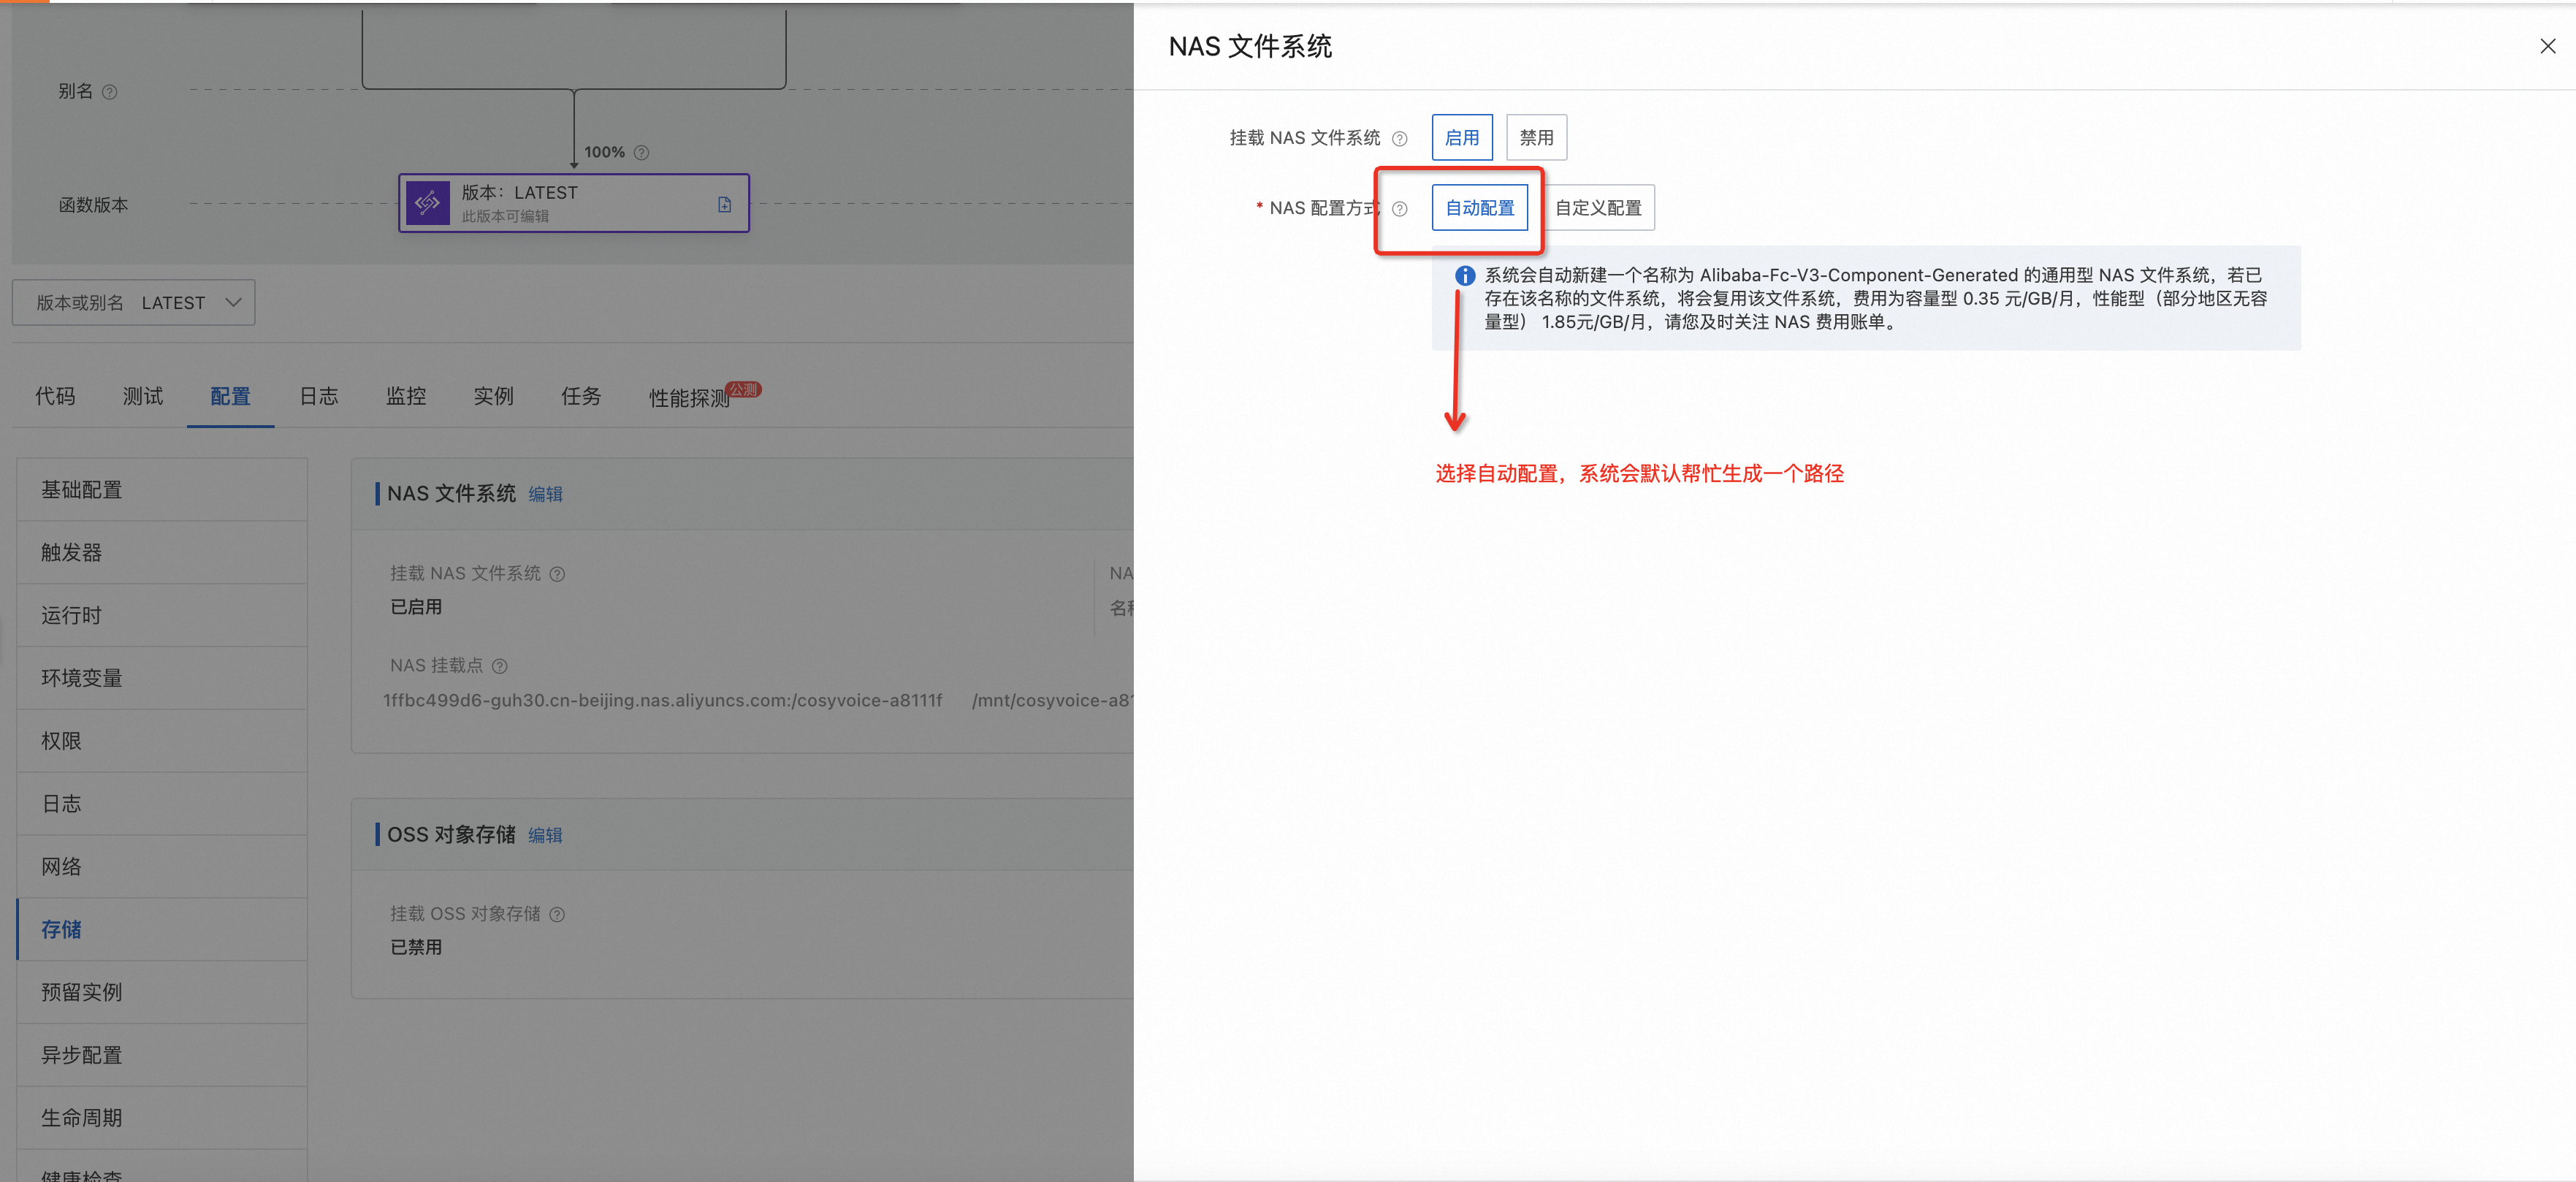Image resolution: width=2576 pixels, height=1182 pixels.
Task: Click the LATEST version function icon
Action: click(427, 203)
